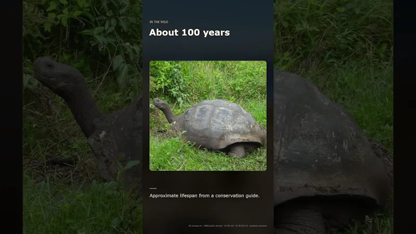
Task: Click the tortoise photo in the center card
Action: [208, 115]
